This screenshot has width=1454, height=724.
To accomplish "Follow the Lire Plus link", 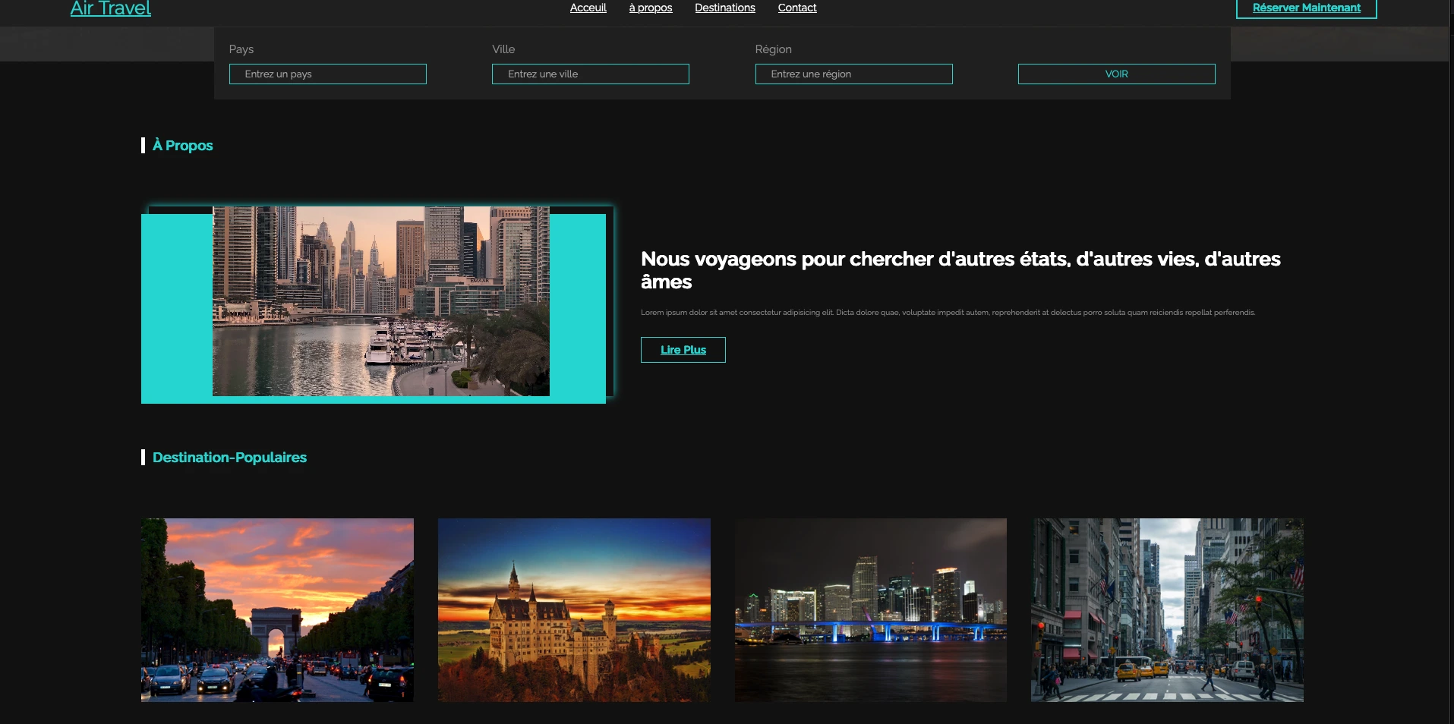I will click(x=683, y=350).
